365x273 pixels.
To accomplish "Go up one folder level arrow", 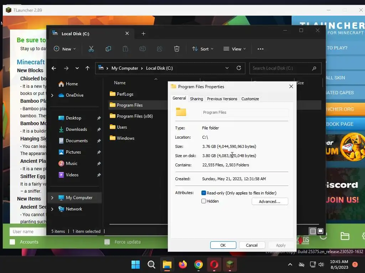I will click(x=88, y=68).
